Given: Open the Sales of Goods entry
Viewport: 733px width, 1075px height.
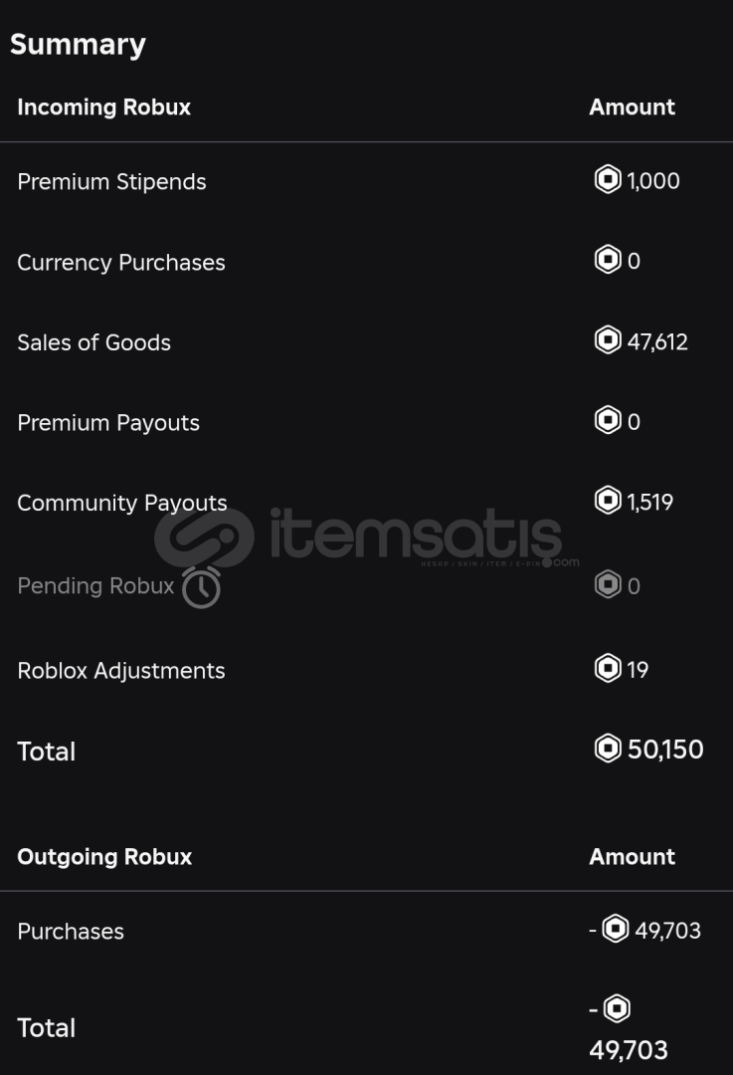Looking at the screenshot, I should (x=93, y=342).
